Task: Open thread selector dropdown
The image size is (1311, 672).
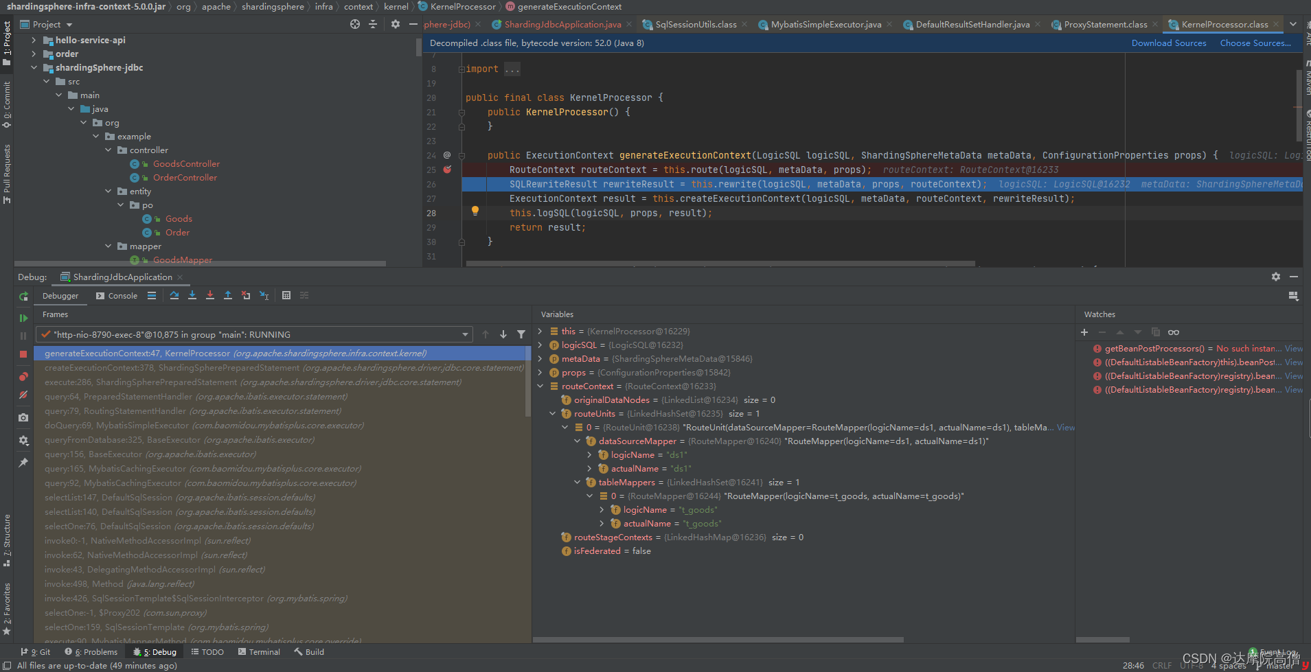Action: point(465,334)
